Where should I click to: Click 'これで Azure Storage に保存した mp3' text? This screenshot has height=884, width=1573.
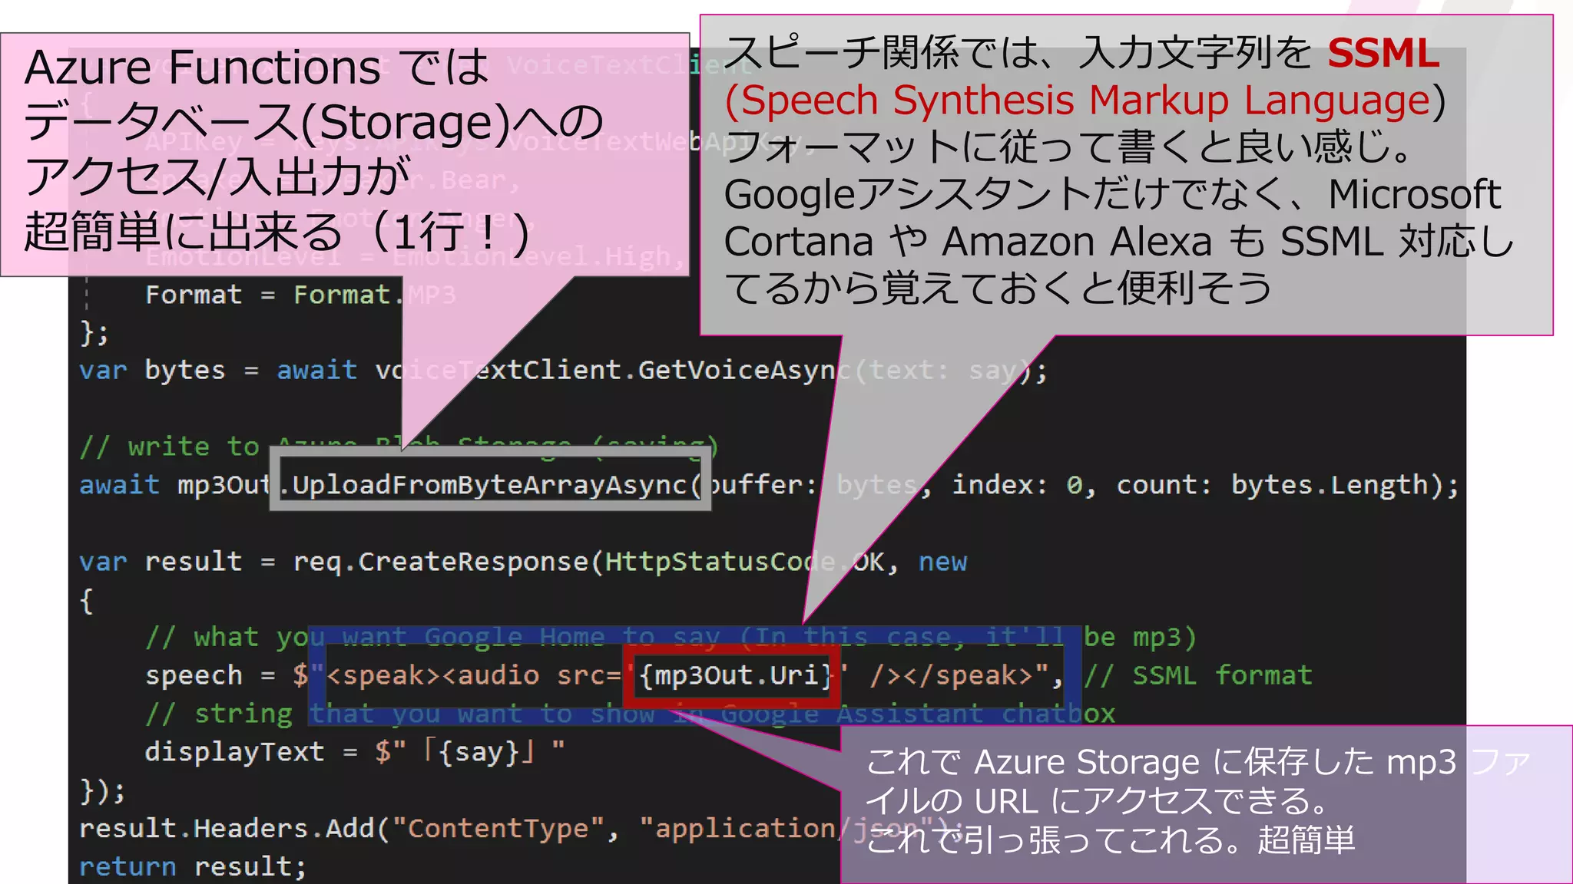coord(1161,762)
